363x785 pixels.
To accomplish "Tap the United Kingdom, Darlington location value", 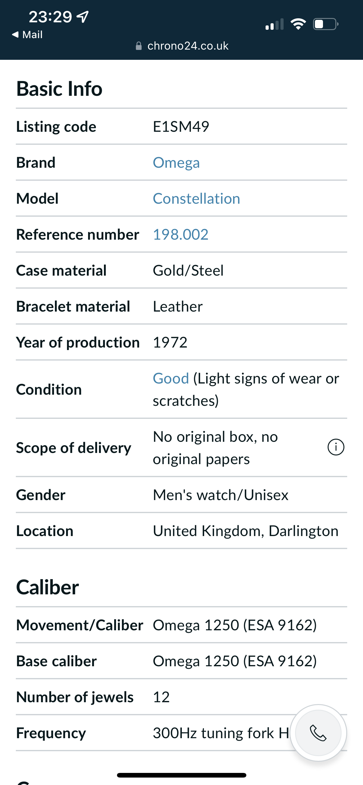I will [x=245, y=531].
